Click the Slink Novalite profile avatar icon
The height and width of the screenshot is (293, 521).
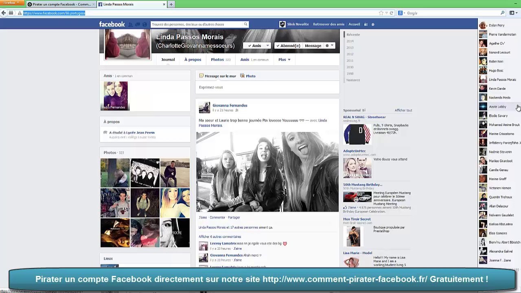pos(282,24)
